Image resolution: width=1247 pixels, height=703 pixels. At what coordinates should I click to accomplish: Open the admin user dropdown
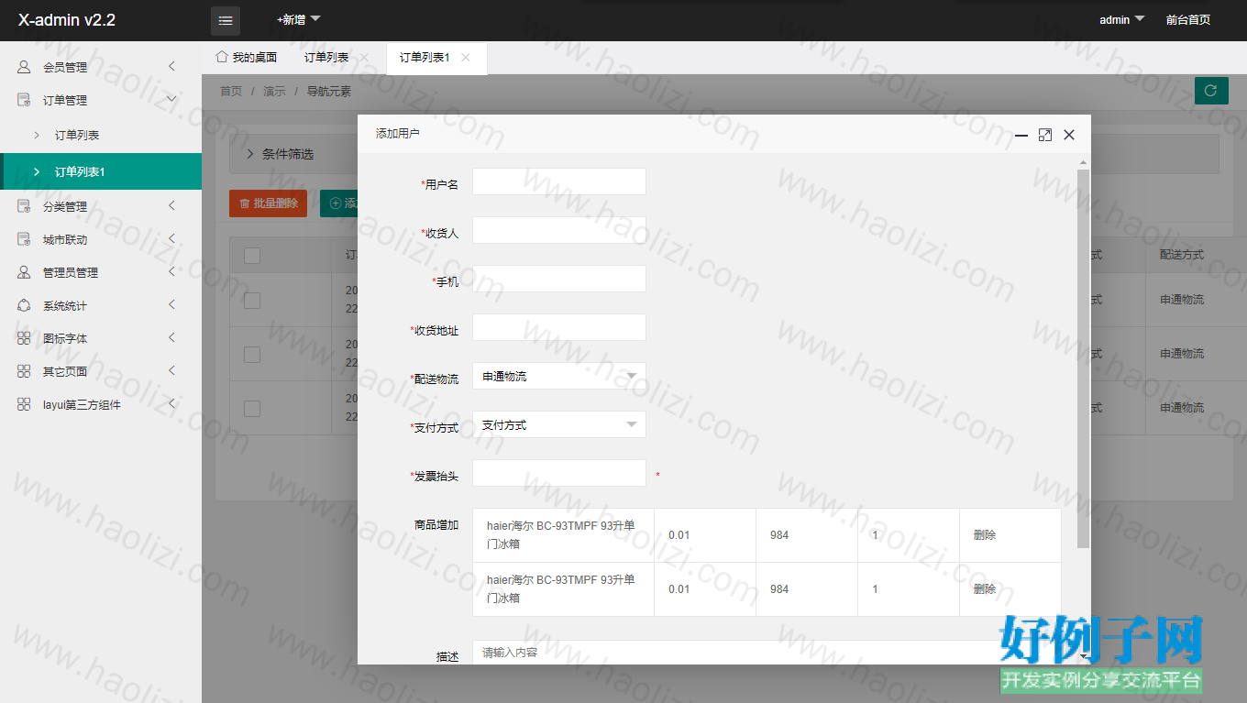pyautogui.click(x=1122, y=19)
